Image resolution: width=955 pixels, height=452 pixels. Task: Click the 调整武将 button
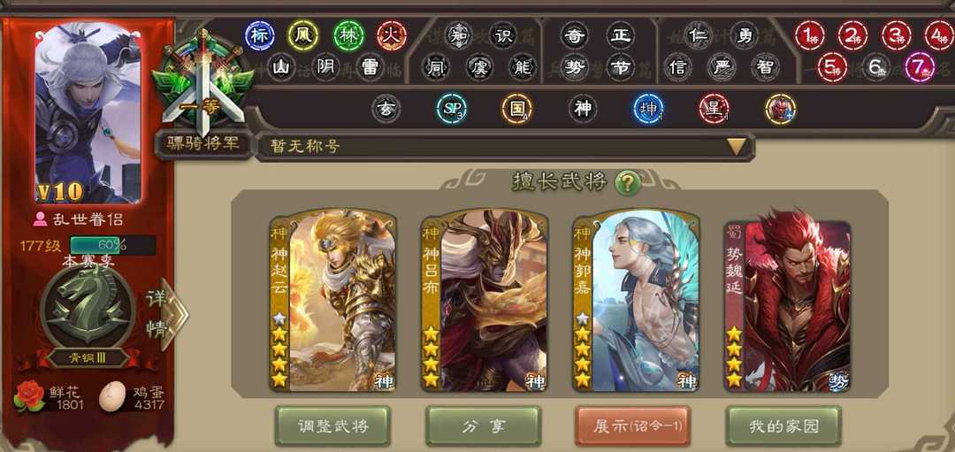tap(332, 425)
